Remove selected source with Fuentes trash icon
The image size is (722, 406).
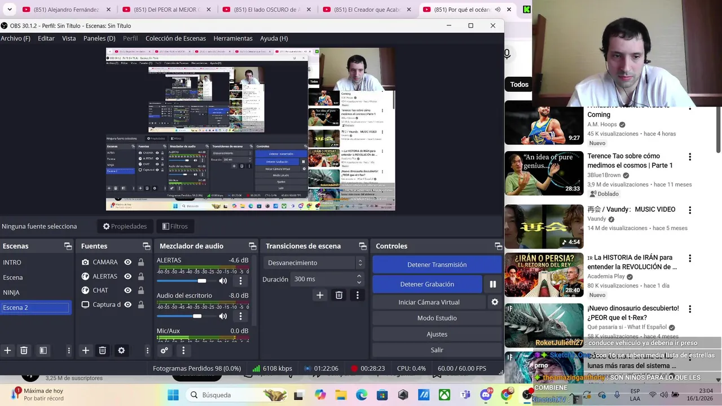tap(102, 350)
